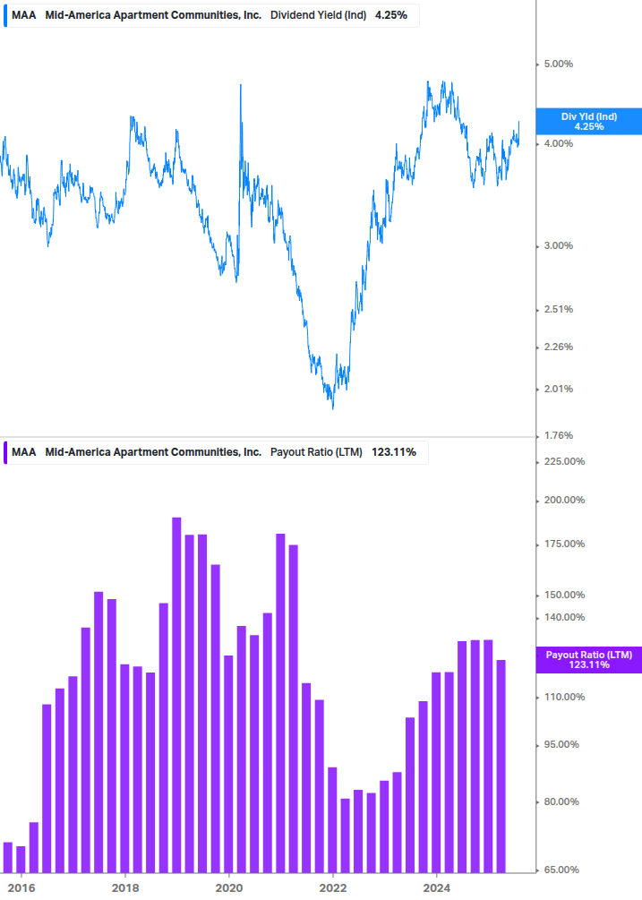This screenshot has width=642, height=900.
Task: Click the 2018 x-axis year label
Action: click(x=125, y=888)
